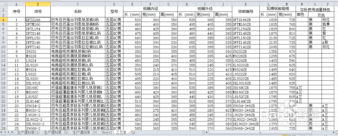The width and height of the screenshot is (338, 136).
Task: Select row 4 header
Action: coord(4,20)
